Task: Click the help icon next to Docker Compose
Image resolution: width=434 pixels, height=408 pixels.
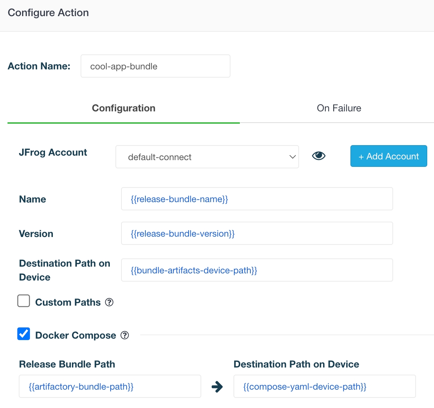Action: pyautogui.click(x=125, y=335)
